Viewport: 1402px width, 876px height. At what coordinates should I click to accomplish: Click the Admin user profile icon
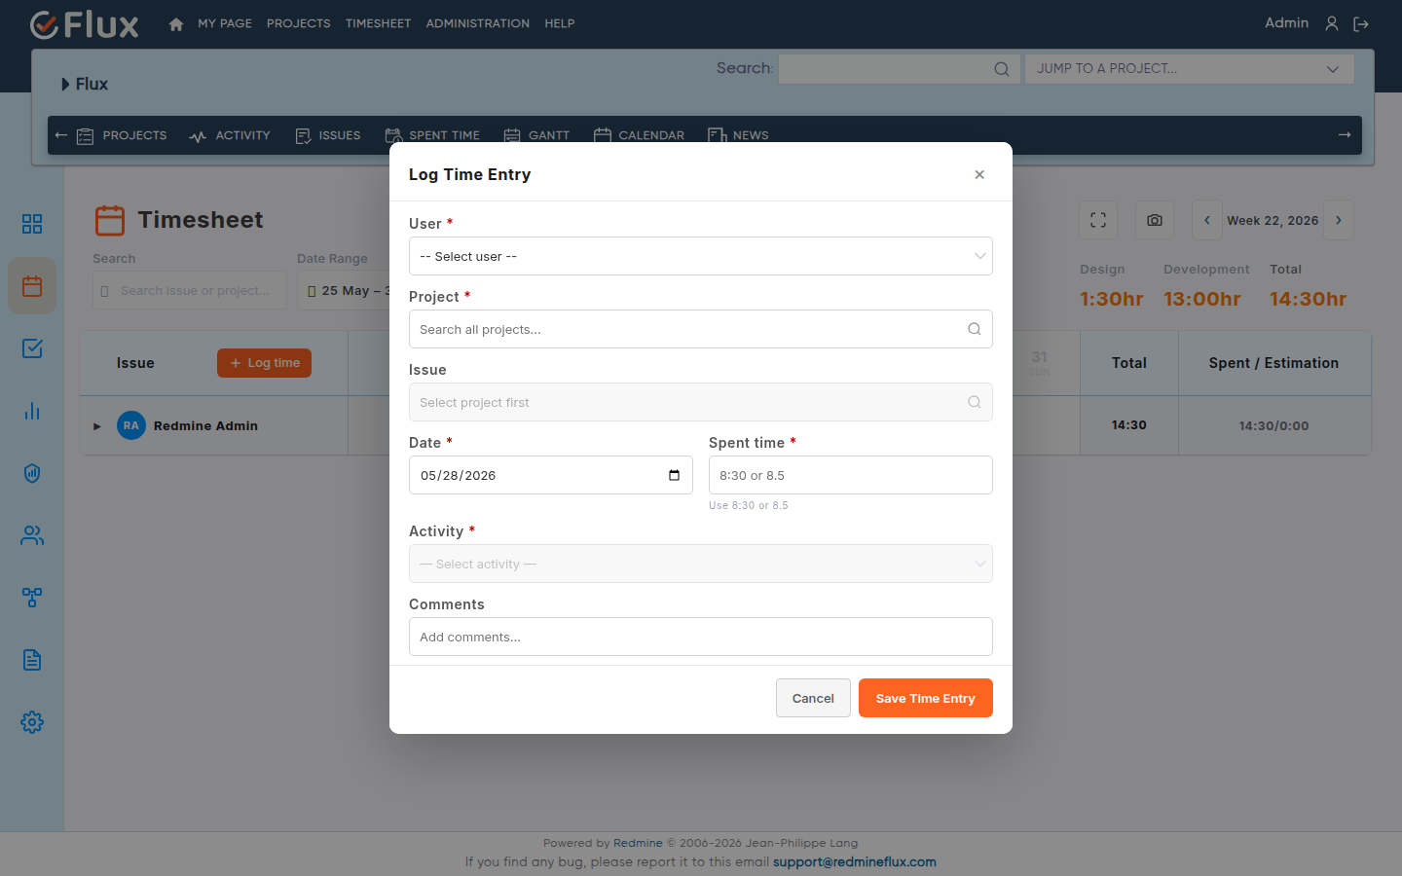(1332, 23)
